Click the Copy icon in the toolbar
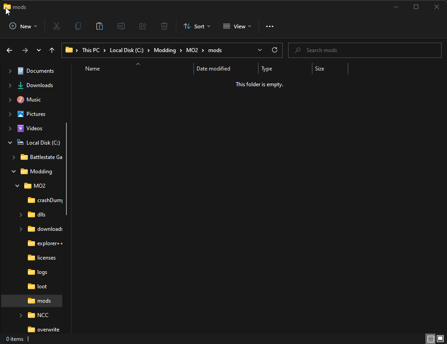 point(78,26)
